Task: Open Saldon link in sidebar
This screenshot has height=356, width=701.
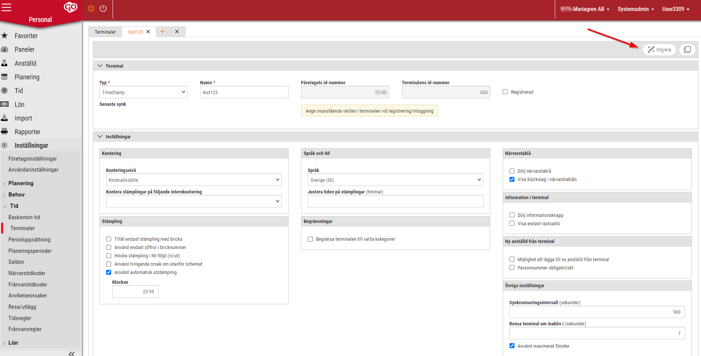Action: pyautogui.click(x=16, y=262)
